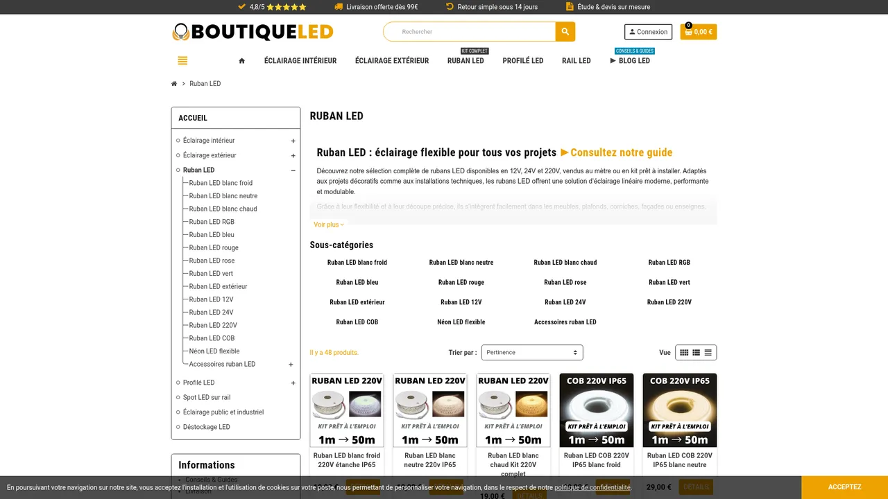Select Néon LED flexible in sidebar

point(214,351)
